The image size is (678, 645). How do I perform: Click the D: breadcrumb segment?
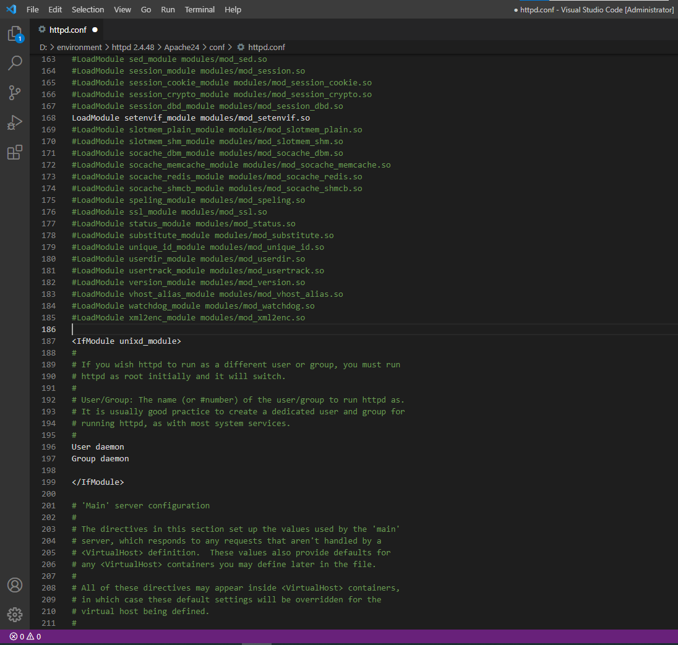pos(43,47)
